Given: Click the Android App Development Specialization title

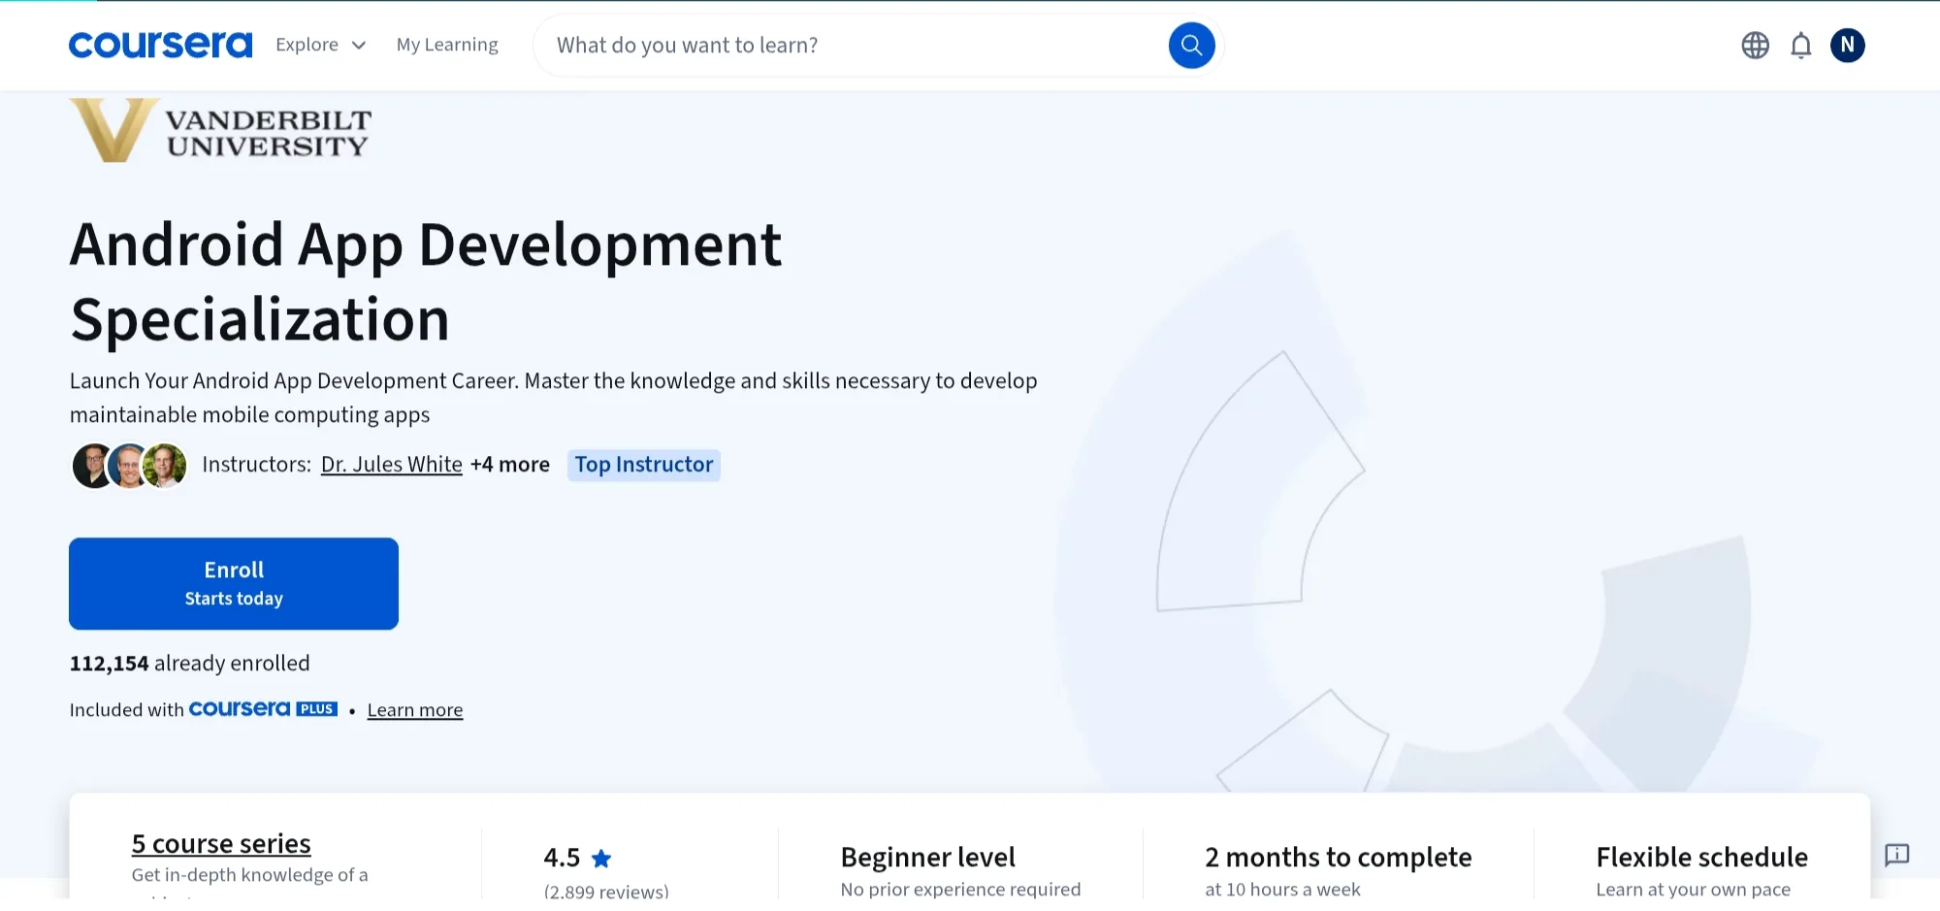Looking at the screenshot, I should tap(426, 281).
